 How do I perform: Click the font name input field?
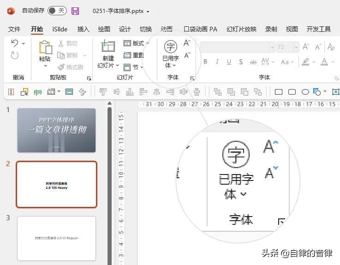[235, 47]
